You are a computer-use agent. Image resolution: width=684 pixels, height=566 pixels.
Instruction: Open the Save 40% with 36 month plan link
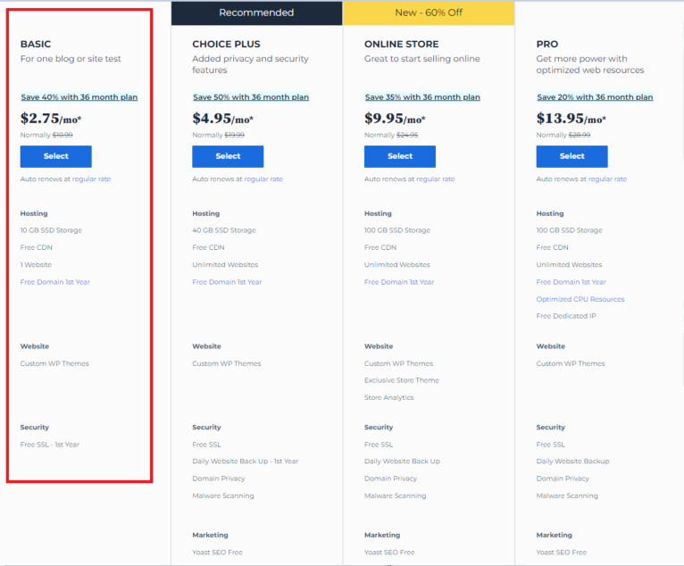pyautogui.click(x=79, y=97)
